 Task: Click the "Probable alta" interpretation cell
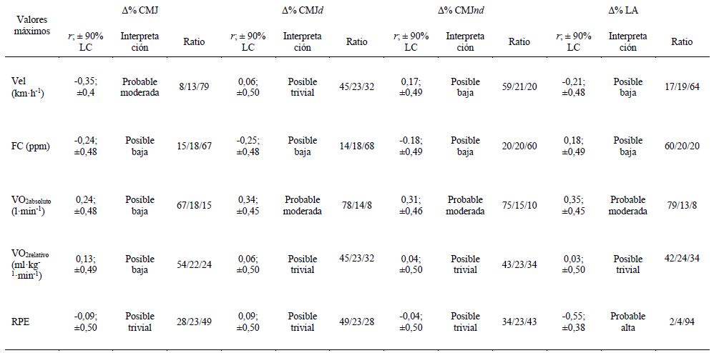[627, 322]
